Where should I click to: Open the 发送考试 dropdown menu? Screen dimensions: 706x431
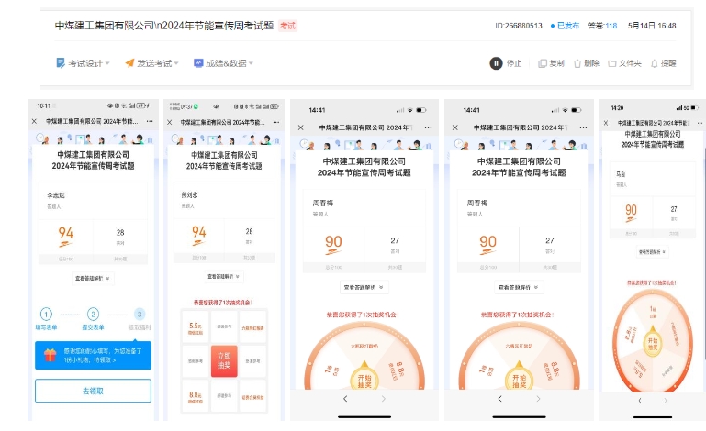click(151, 63)
